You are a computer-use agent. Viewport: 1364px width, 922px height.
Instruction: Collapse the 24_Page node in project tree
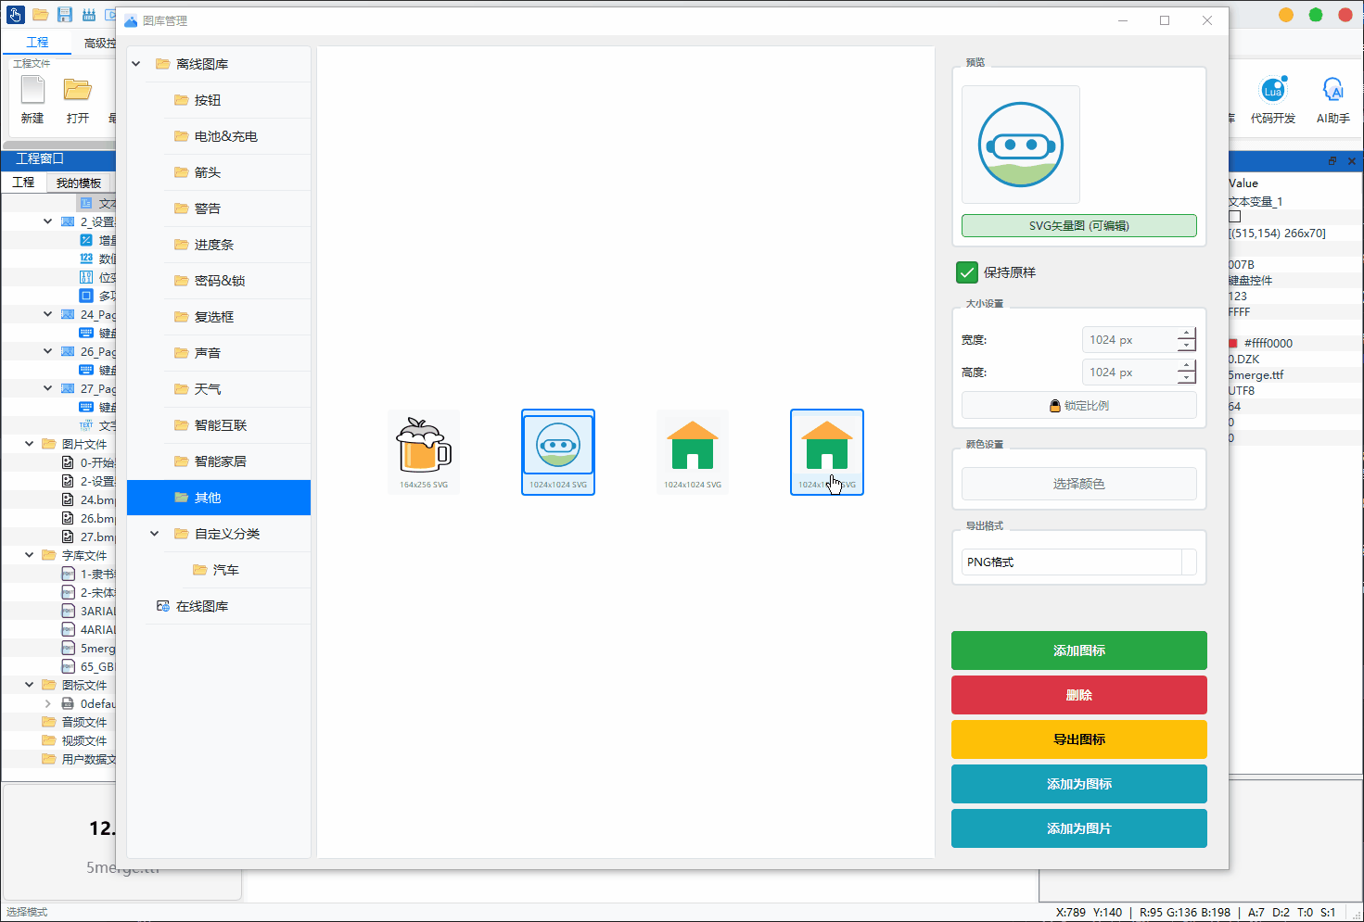48,314
